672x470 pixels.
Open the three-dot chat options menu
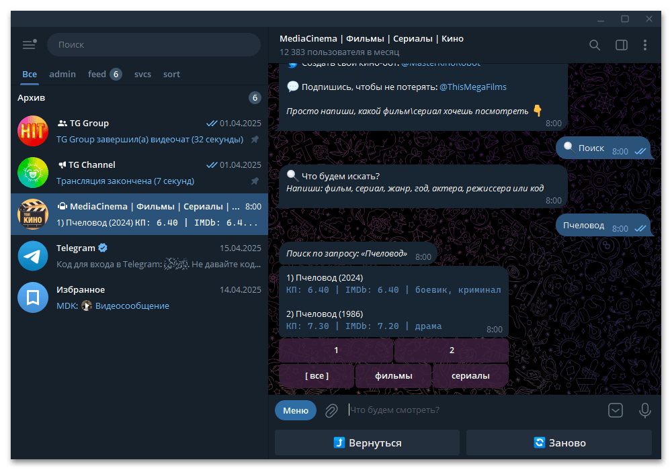pyautogui.click(x=645, y=45)
